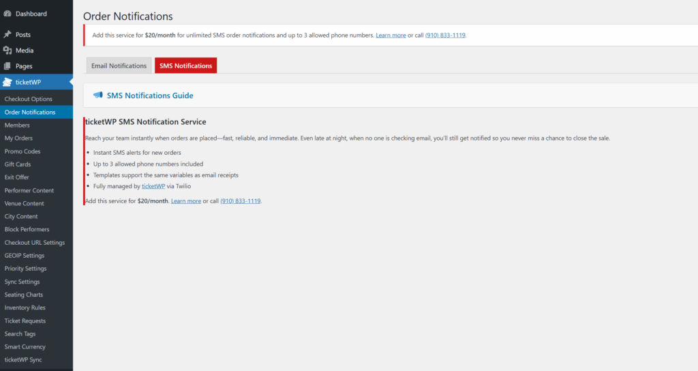
Task: Select the SMS Notifications tab
Action: tap(185, 65)
